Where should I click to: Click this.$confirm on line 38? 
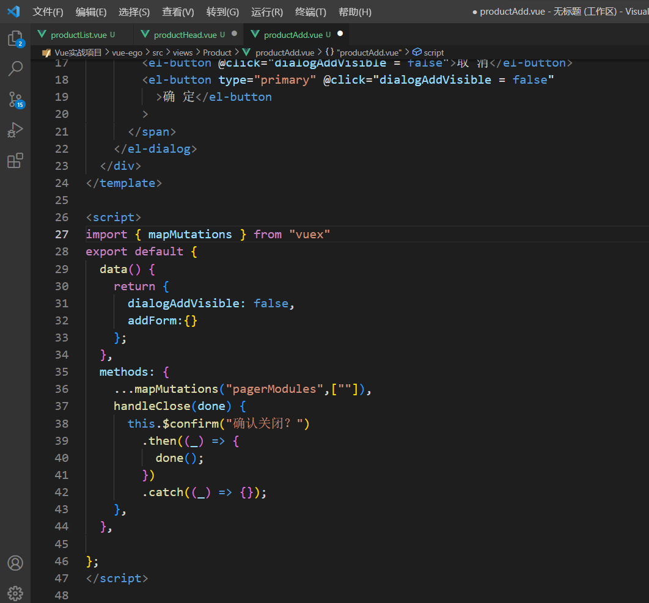point(173,424)
